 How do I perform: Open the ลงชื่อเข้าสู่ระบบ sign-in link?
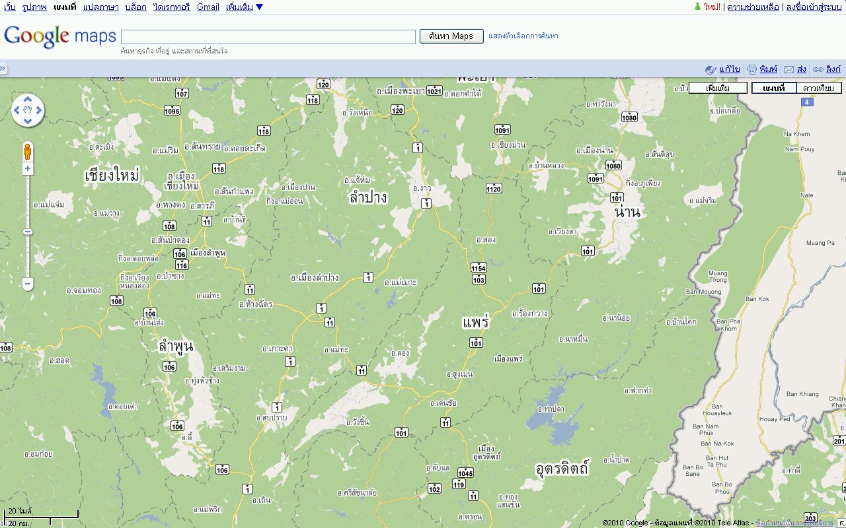pos(813,7)
